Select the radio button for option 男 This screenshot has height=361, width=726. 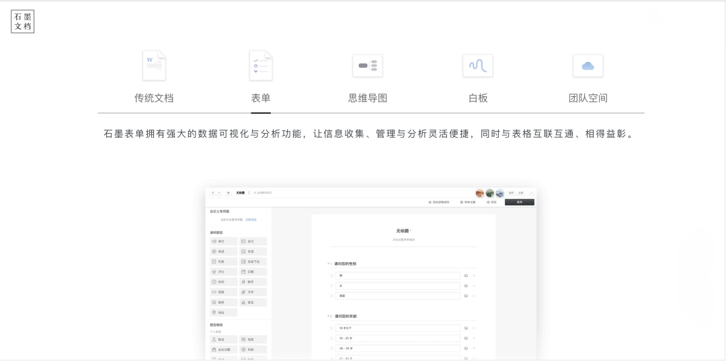[331, 276]
